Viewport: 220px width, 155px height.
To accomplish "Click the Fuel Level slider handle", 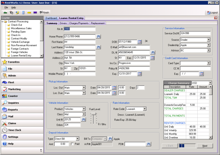I will (94, 114).
